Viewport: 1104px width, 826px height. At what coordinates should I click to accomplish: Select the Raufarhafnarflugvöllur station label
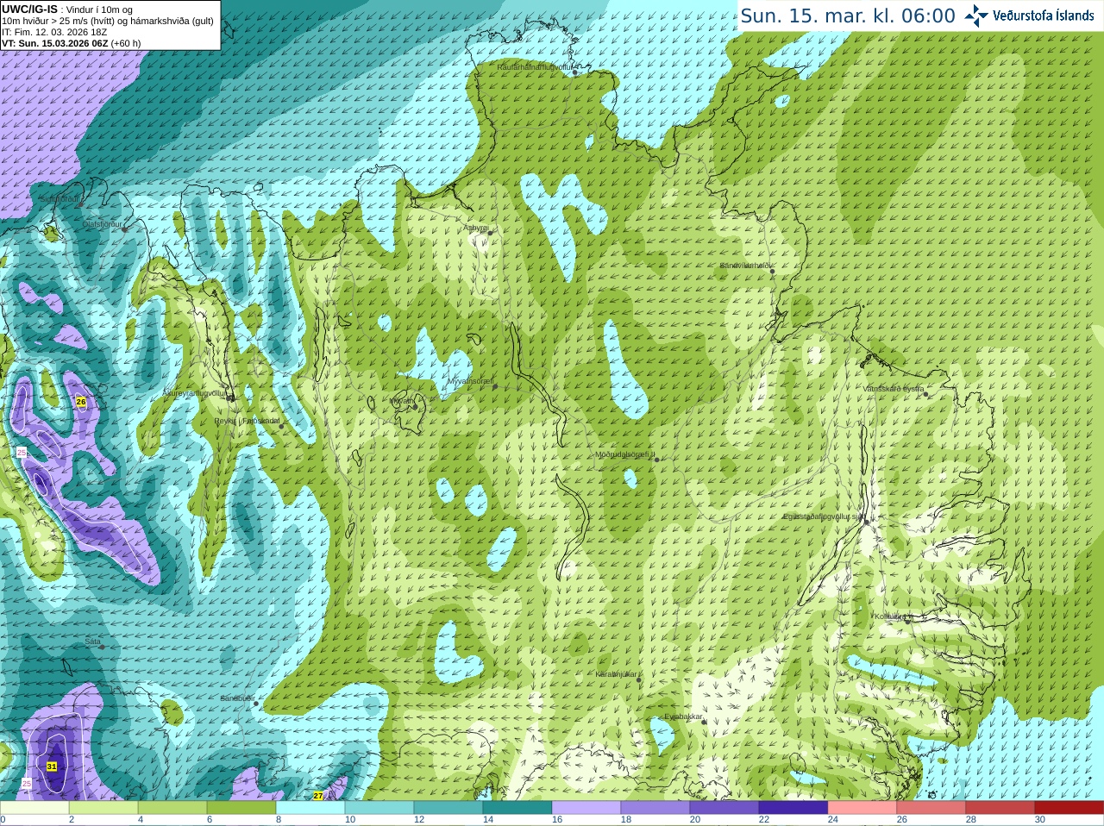(536, 66)
